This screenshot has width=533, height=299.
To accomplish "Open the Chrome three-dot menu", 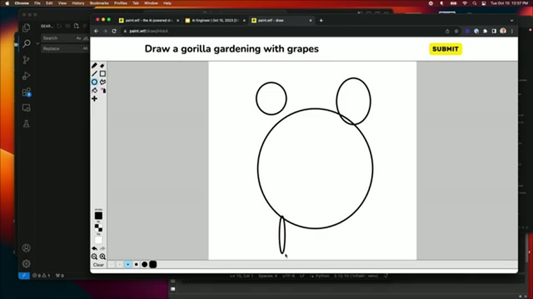I will tap(512, 31).
